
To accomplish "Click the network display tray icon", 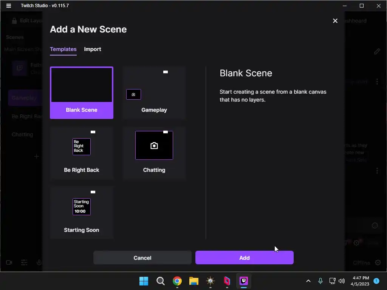I will (x=332, y=281).
